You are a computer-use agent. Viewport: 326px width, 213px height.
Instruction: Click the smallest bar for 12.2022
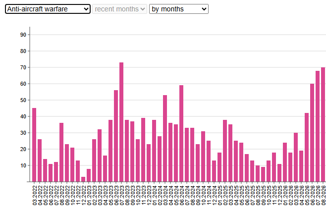[83, 179]
